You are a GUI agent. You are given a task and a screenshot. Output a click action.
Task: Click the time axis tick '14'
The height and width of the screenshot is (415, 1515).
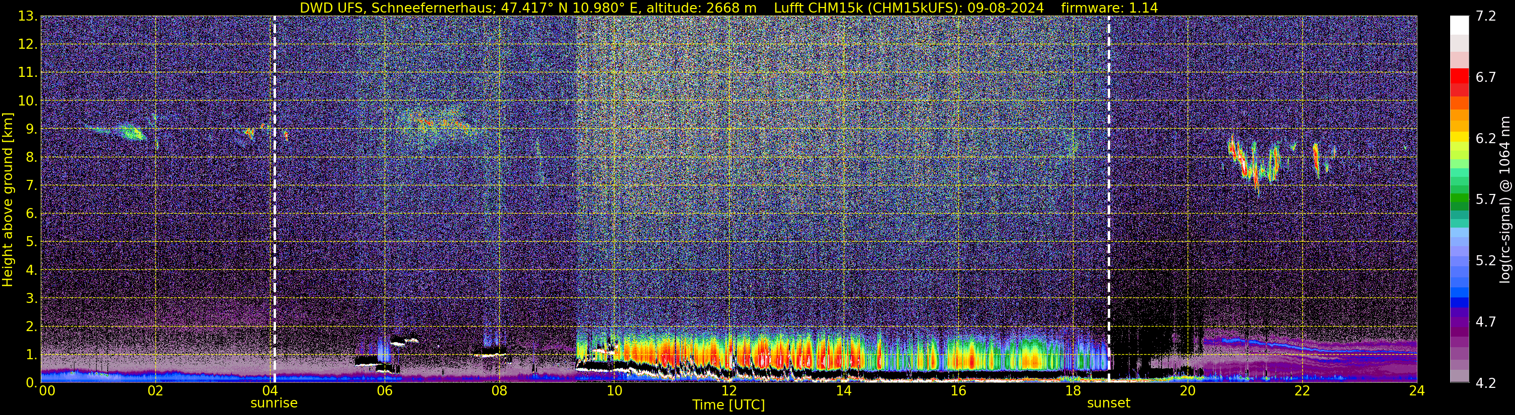tap(843, 391)
